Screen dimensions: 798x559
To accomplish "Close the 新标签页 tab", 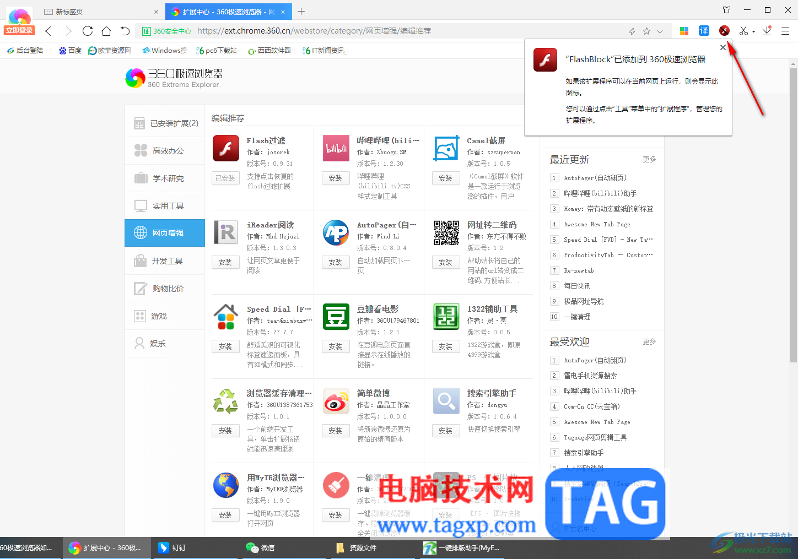I will click(x=157, y=12).
